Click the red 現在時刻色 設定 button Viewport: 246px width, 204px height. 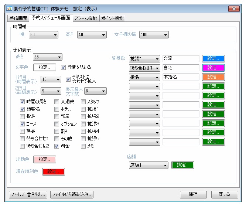[54, 171]
